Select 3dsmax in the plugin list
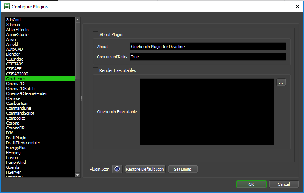The image size is (304, 193). click(40, 25)
